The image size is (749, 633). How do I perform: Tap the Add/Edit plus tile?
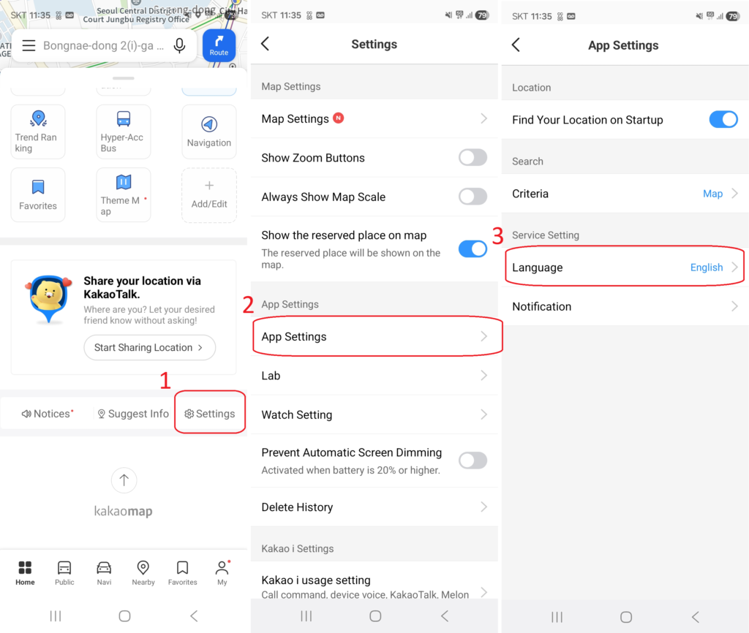[209, 195]
